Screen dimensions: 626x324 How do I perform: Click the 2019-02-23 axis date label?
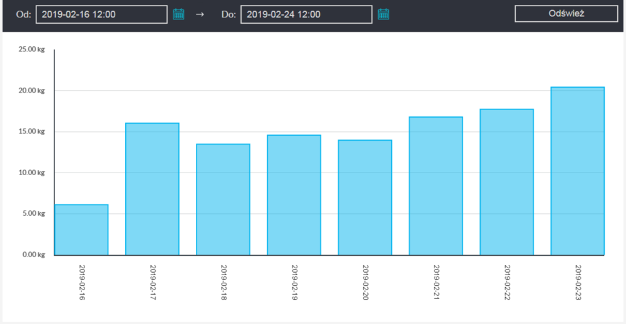578,283
